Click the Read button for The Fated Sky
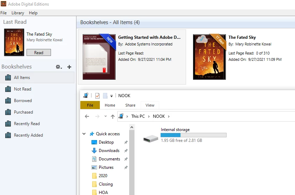Image resolution: width=295 pixels, height=195 pixels. tap(38, 52)
